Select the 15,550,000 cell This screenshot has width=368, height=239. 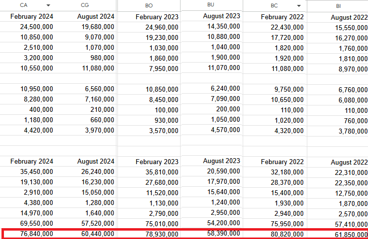tap(351, 28)
